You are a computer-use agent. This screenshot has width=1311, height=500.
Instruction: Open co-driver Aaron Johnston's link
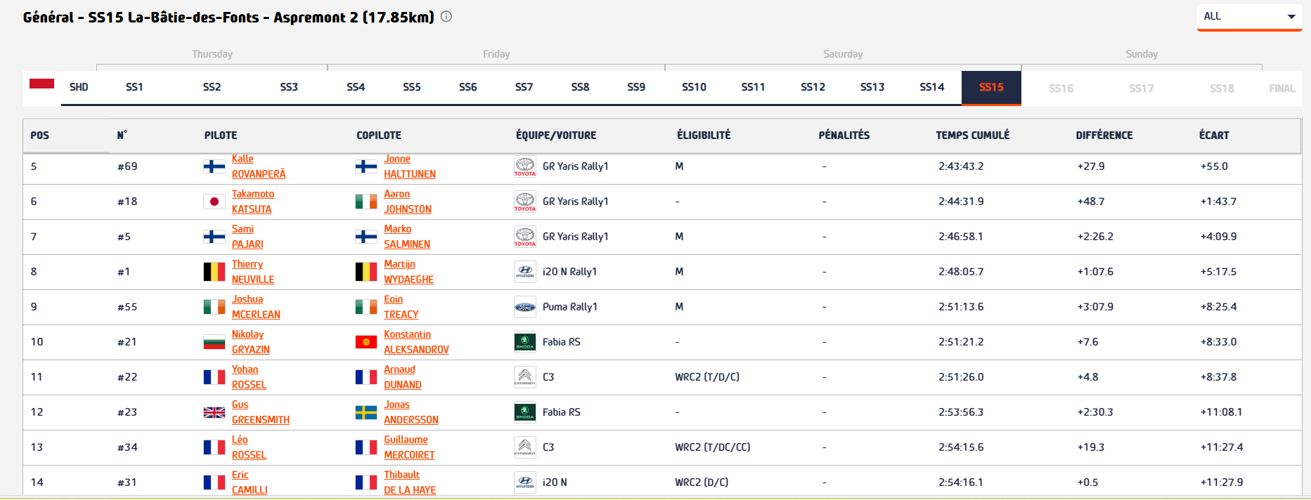[407, 202]
